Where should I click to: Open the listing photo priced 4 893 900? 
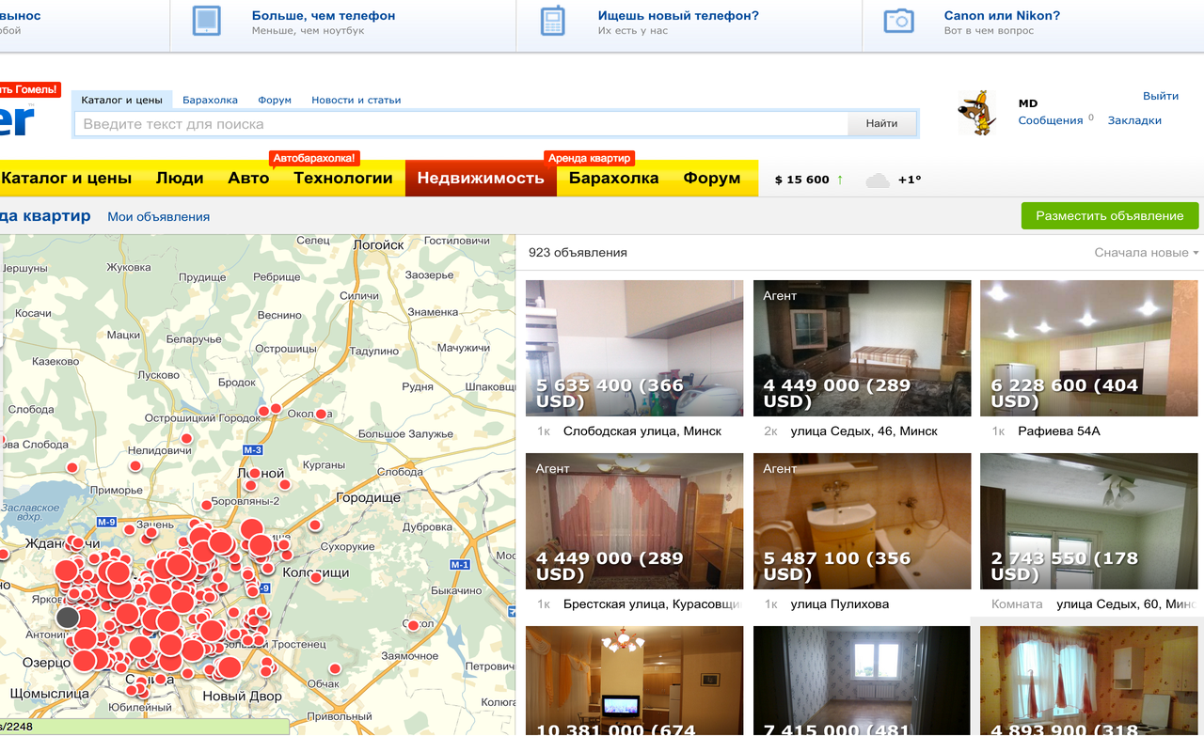pos(1089,681)
